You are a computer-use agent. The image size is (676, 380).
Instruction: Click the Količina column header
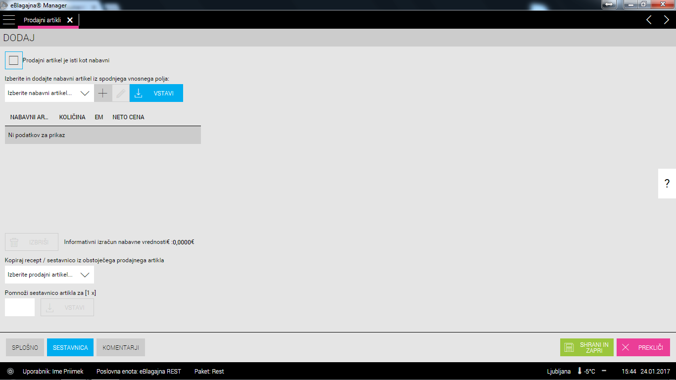(72, 117)
